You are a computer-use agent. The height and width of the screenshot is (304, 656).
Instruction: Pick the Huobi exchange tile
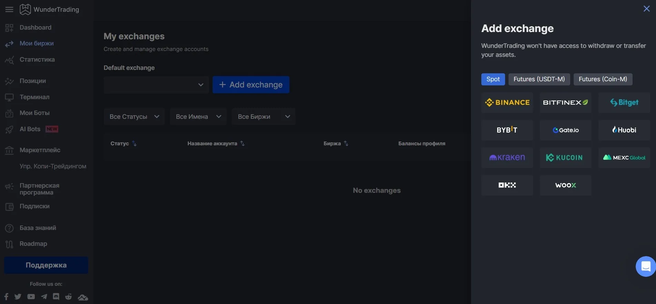point(624,130)
